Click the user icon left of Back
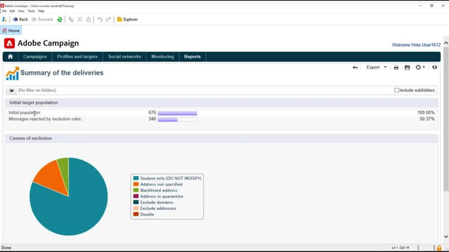Image resolution: width=449 pixels, height=252 pixels. pyautogui.click(x=4, y=20)
